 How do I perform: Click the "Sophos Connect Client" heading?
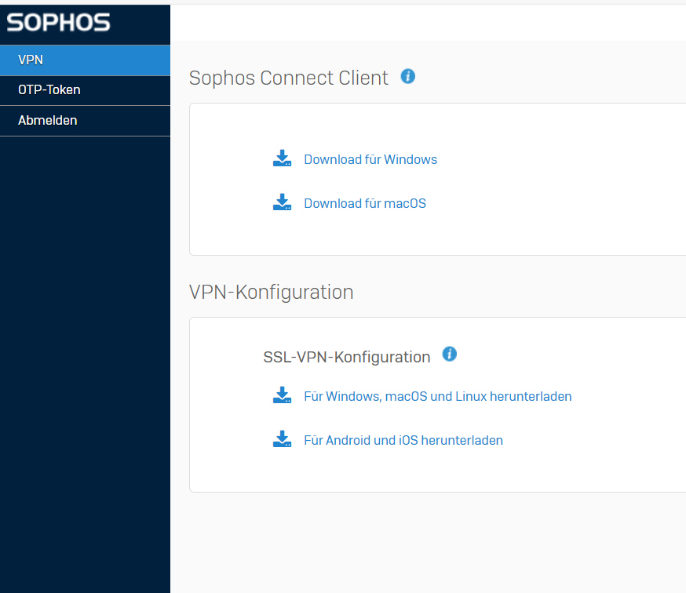coord(288,78)
